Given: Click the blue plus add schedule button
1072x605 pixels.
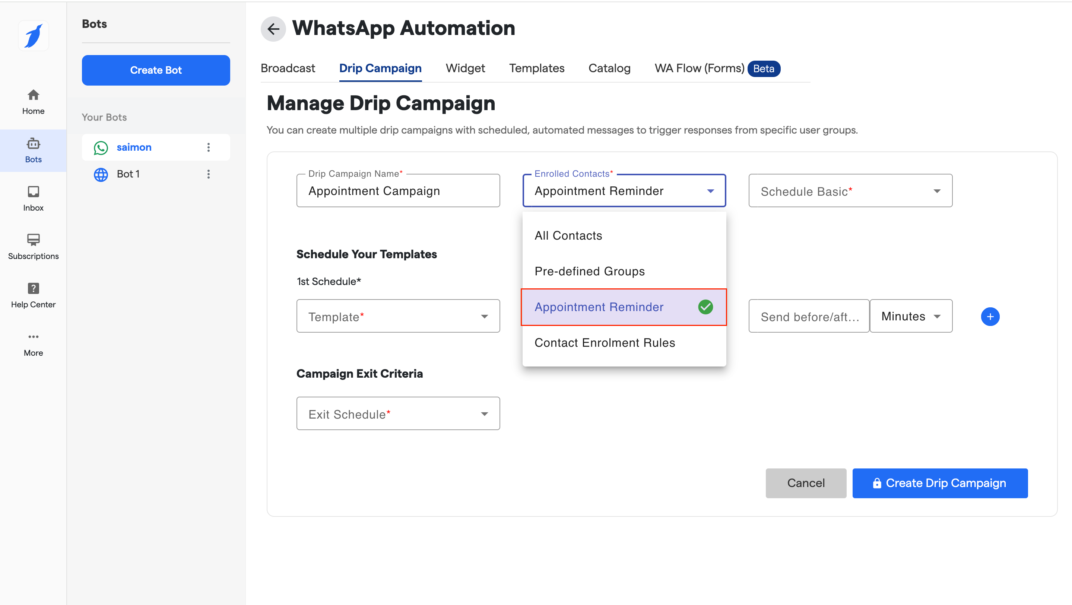Looking at the screenshot, I should click(990, 316).
